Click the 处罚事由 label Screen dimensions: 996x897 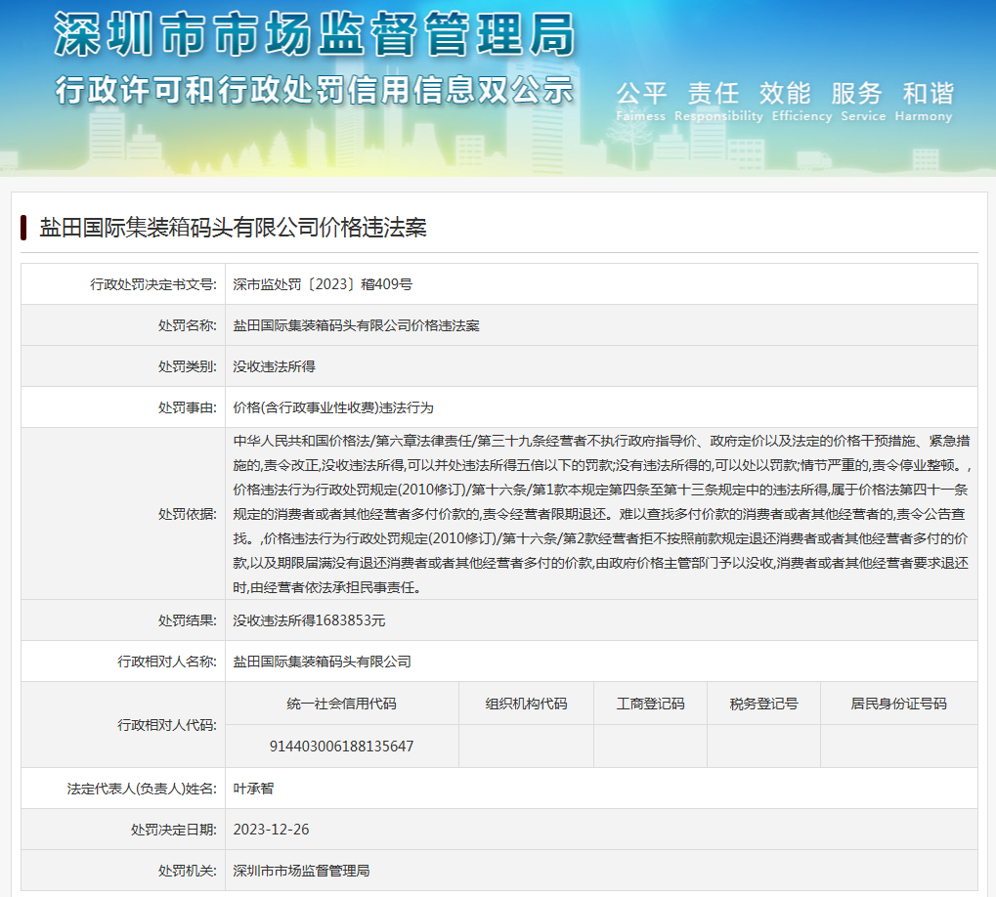pyautogui.click(x=188, y=407)
